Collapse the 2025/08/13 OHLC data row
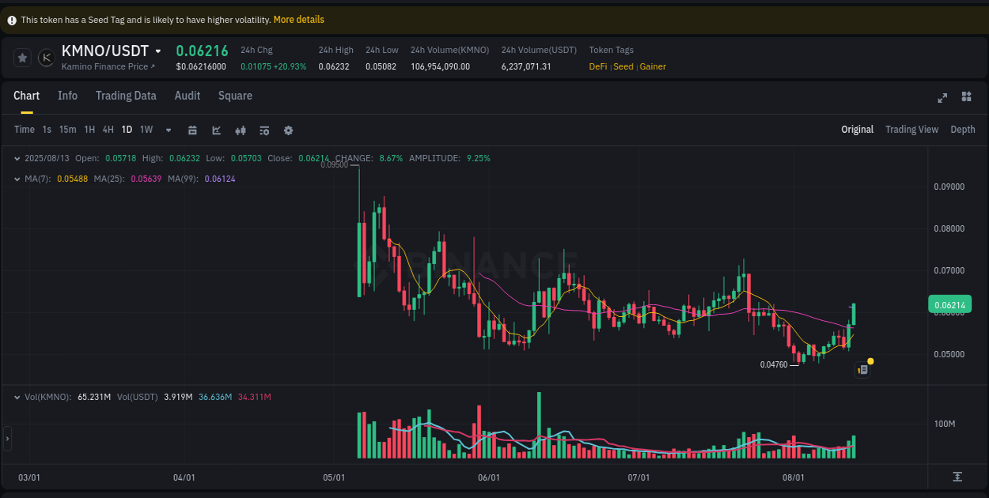989x498 pixels. [17, 158]
